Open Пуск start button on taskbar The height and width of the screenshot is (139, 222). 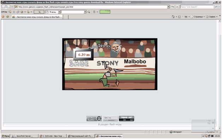6,136
